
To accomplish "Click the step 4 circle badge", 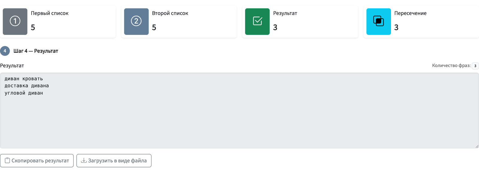I will (5, 51).
